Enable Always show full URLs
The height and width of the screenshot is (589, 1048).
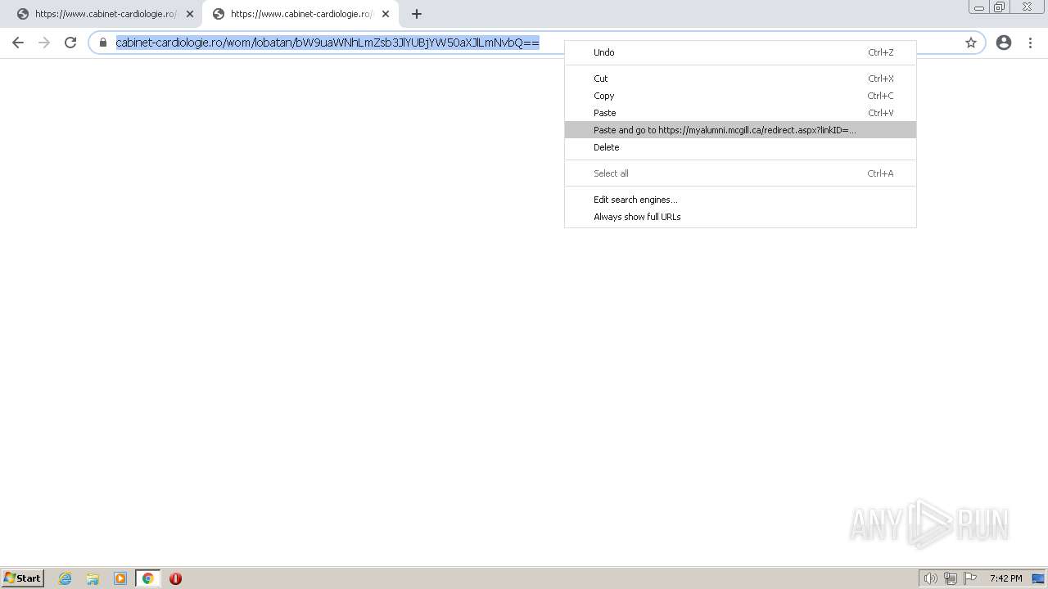pos(740,217)
